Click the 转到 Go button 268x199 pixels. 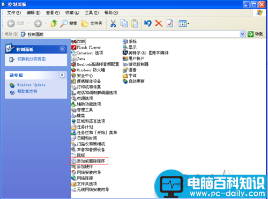[256, 34]
